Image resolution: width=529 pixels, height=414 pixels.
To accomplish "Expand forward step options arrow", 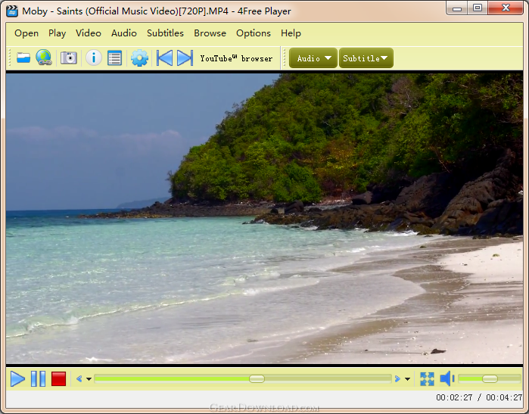I will [408, 379].
